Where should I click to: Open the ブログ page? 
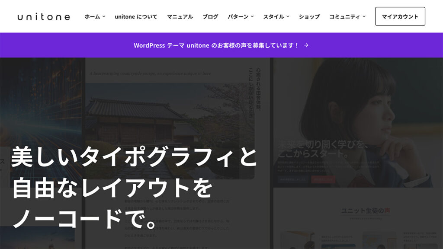pyautogui.click(x=210, y=17)
